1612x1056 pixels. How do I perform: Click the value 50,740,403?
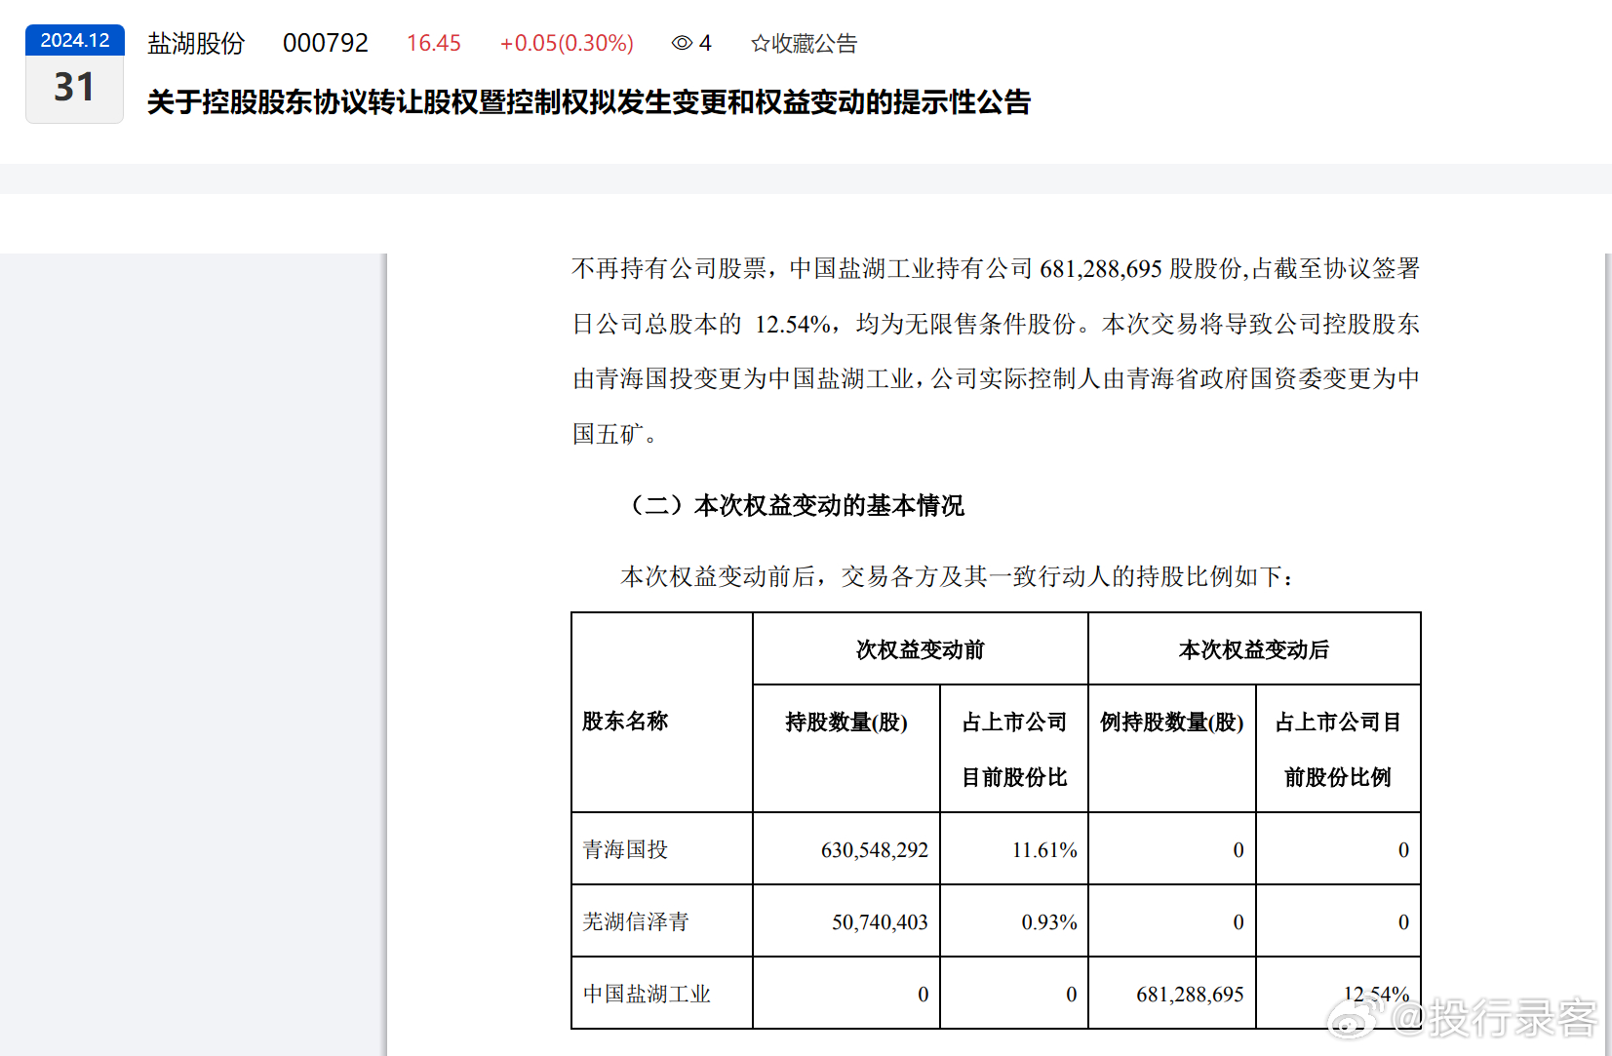(880, 922)
